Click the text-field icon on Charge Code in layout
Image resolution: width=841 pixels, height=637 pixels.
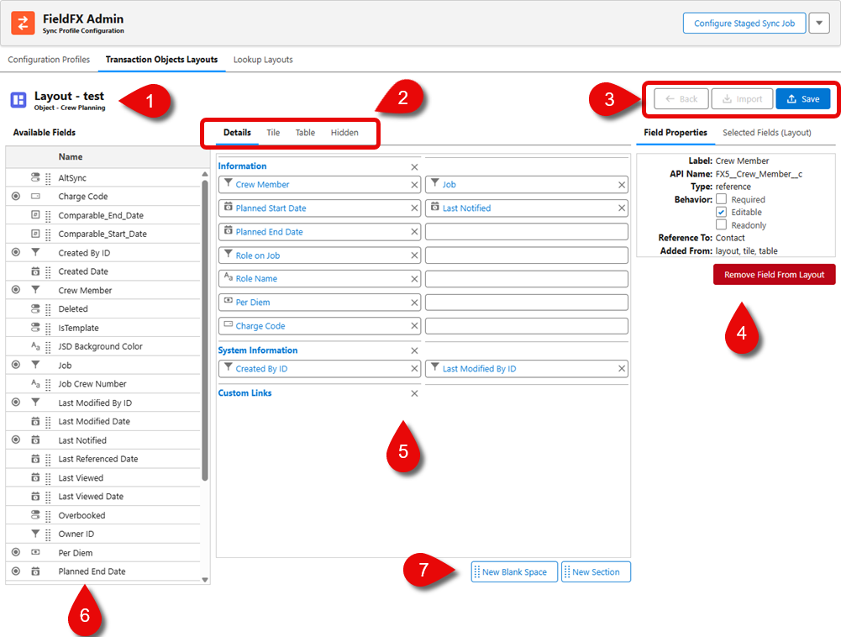click(x=229, y=325)
